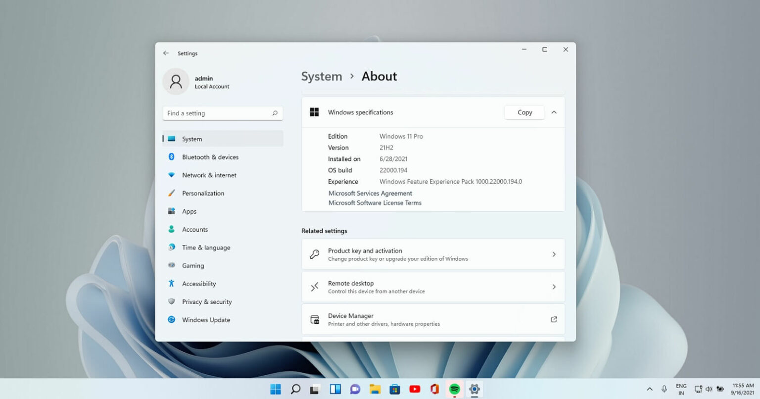The image size is (760, 399).
Task: Select System in the breadcrumb navigation
Action: coord(322,76)
